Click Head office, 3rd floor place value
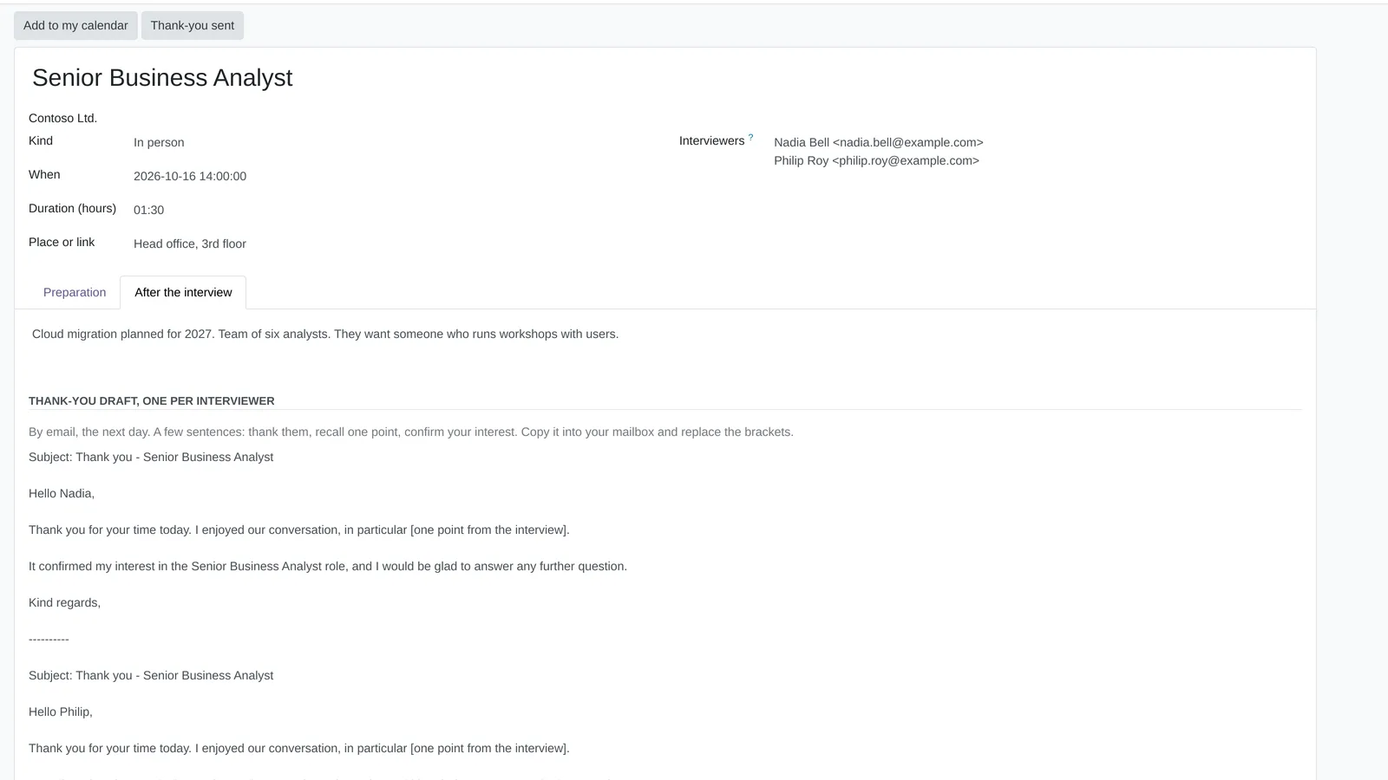1388x780 pixels. pyautogui.click(x=190, y=244)
